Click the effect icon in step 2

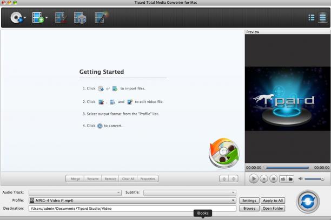[x=101, y=102]
